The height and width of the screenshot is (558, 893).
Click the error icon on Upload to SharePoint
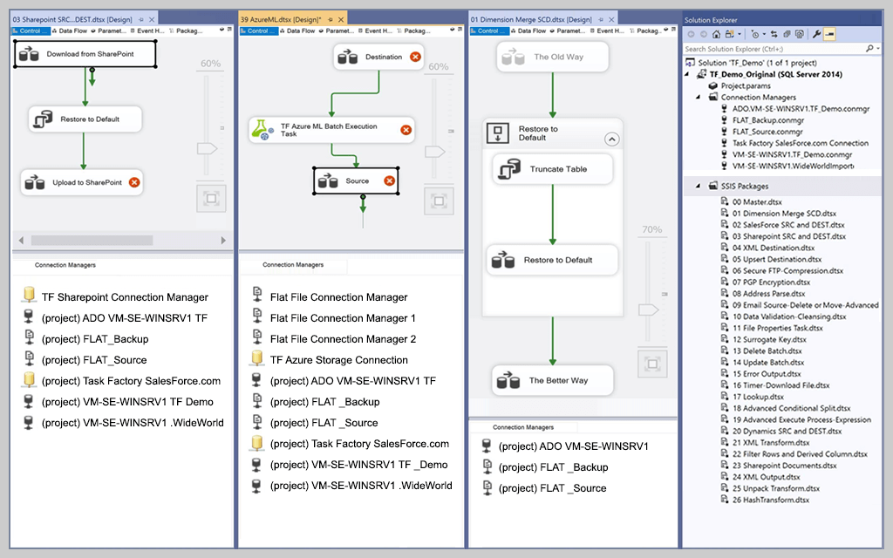tap(134, 182)
